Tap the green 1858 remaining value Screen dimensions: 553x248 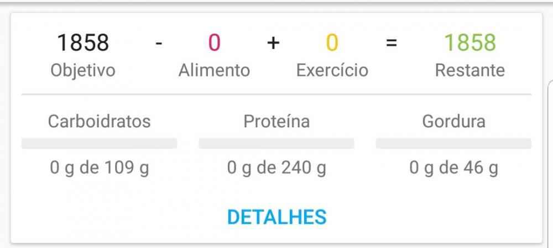[x=470, y=43]
